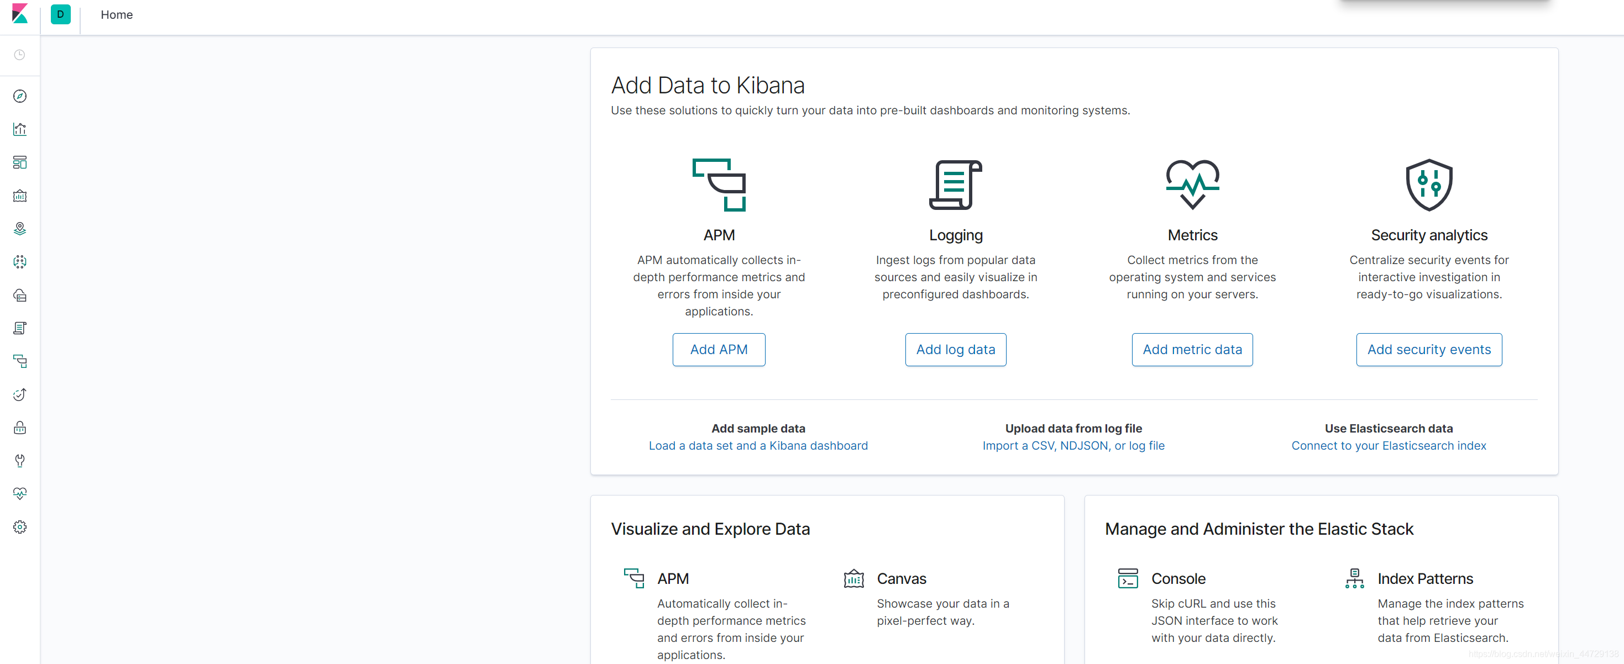
Task: Click the Console terminal icon
Action: (x=1128, y=578)
